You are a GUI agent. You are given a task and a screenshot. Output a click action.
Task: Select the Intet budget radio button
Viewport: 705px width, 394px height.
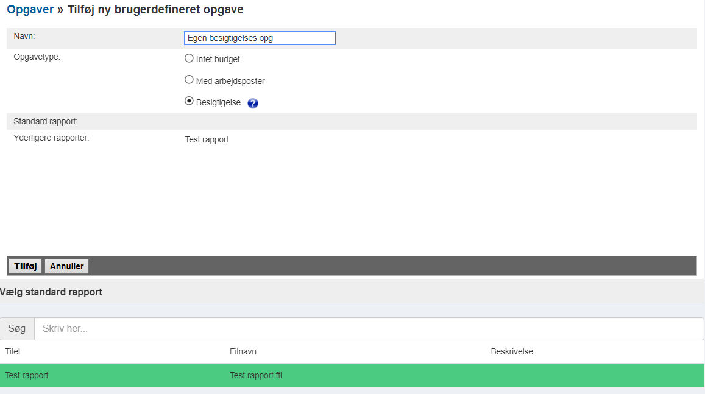[189, 58]
